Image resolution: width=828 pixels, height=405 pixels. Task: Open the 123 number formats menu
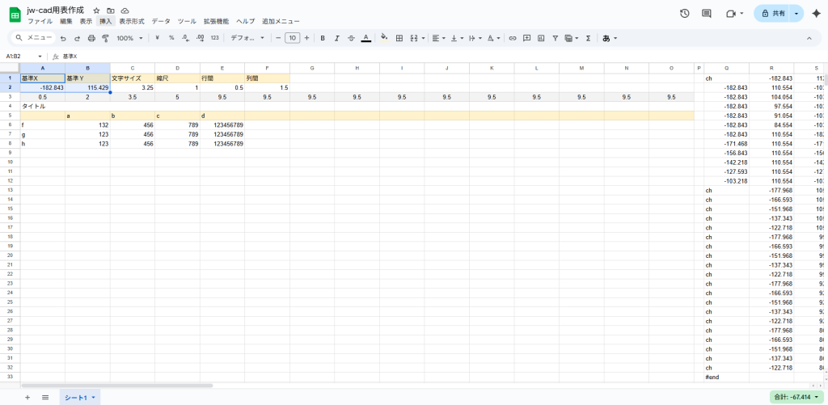tap(214, 38)
